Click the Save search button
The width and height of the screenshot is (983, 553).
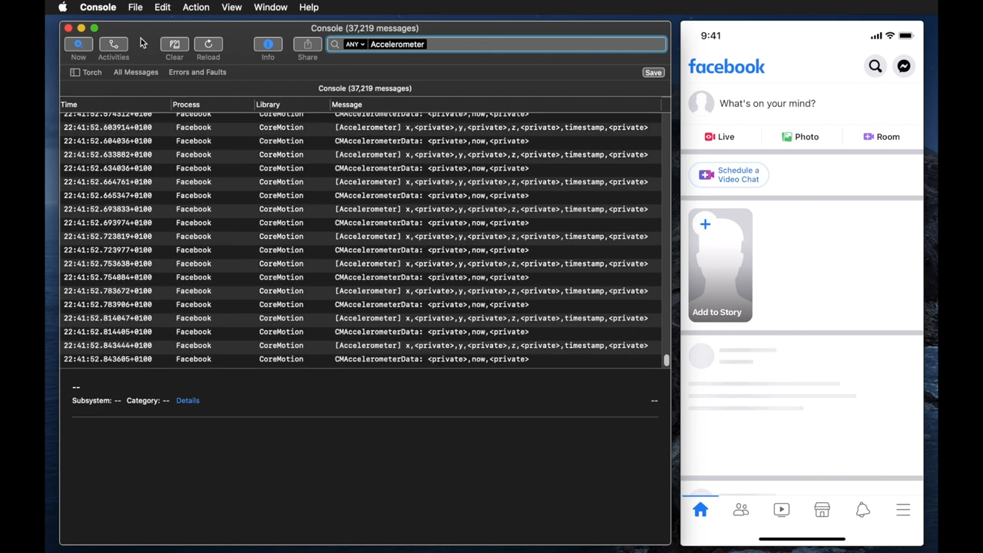(654, 72)
